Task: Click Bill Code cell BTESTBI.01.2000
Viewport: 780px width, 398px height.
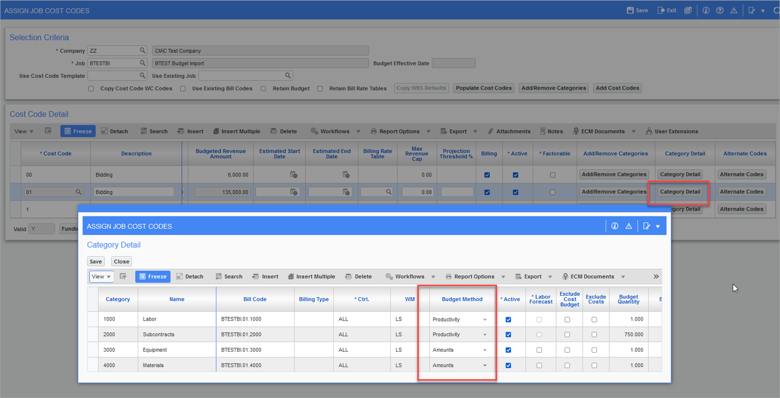Action: pyautogui.click(x=255, y=335)
